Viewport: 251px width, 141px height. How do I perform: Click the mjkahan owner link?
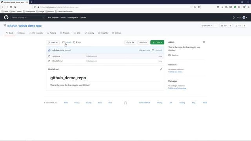pos(12,26)
